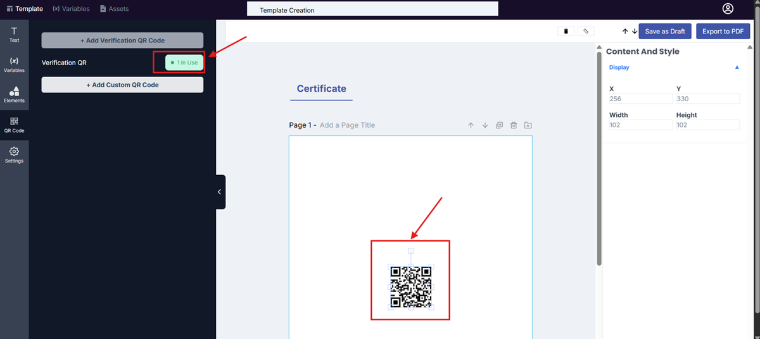Switch to the Template tab
This screenshot has height=339, width=760.
25,9
